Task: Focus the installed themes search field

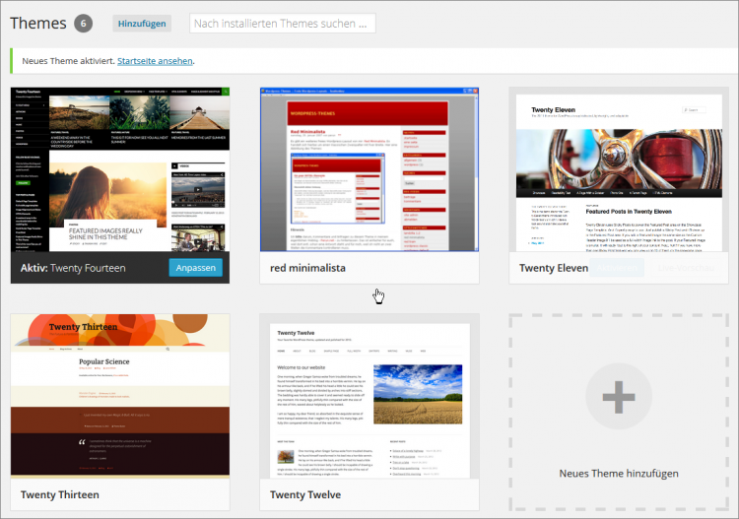Action: (x=282, y=23)
